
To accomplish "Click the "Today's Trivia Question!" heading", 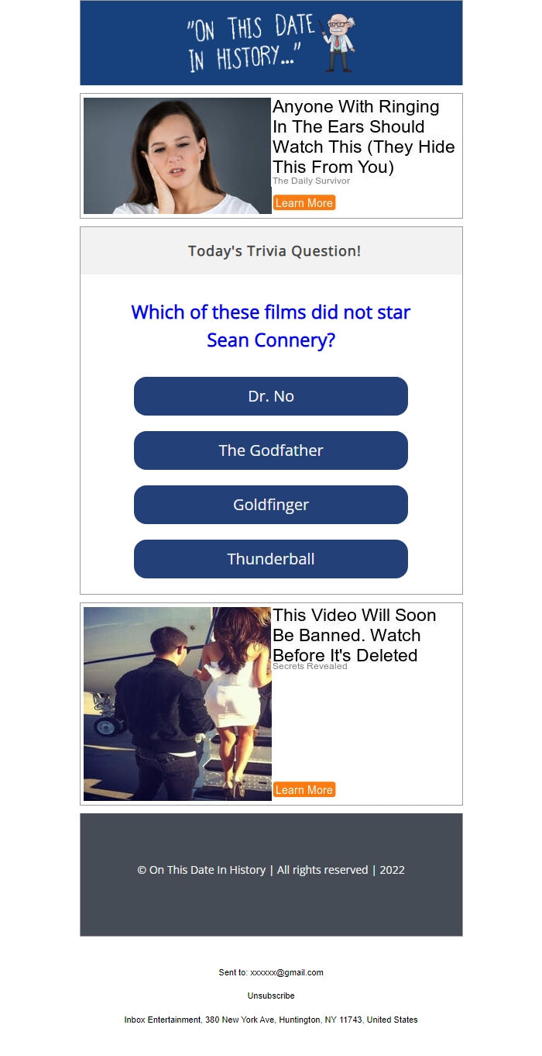I will pyautogui.click(x=274, y=251).
